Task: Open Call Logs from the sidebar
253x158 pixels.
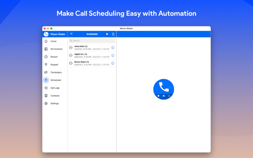Action: [x=55, y=88]
